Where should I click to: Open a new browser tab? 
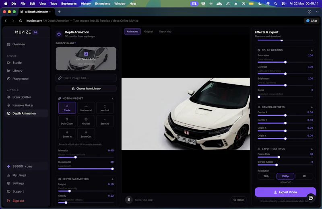(59, 12)
